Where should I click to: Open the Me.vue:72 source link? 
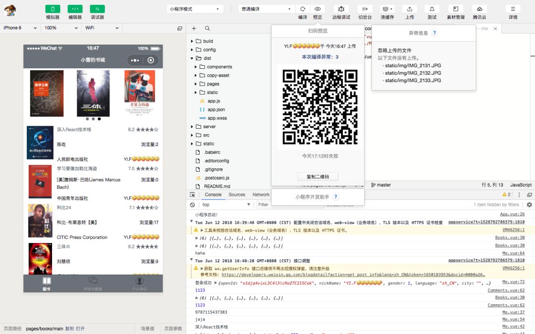pyautogui.click(x=513, y=282)
